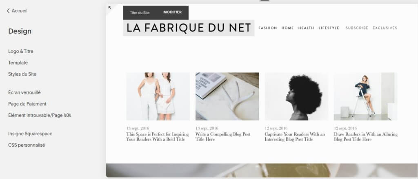Open the afro hair portrait thumbnail
Viewport: 418px width, 179px height.
click(296, 96)
